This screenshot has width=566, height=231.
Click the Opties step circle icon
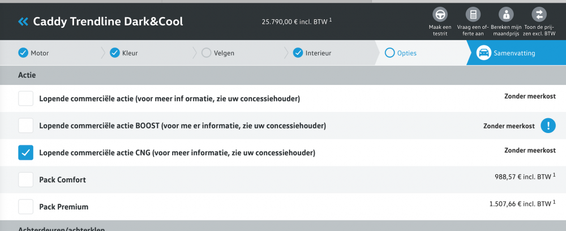point(390,53)
